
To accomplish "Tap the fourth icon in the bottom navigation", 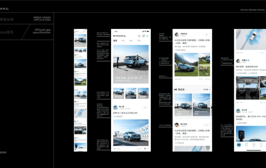I will 261,145.
